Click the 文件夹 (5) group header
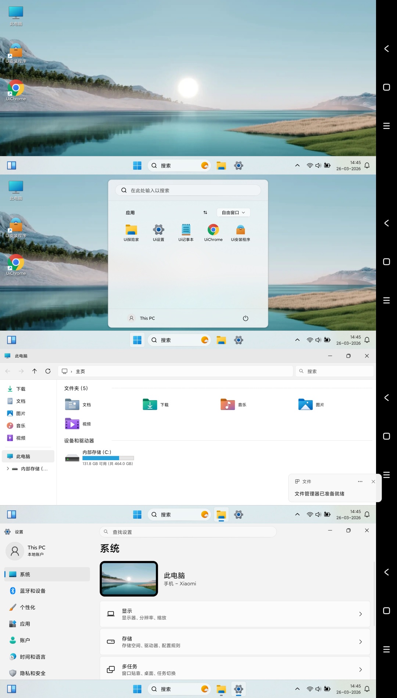The width and height of the screenshot is (397, 698). pos(76,388)
